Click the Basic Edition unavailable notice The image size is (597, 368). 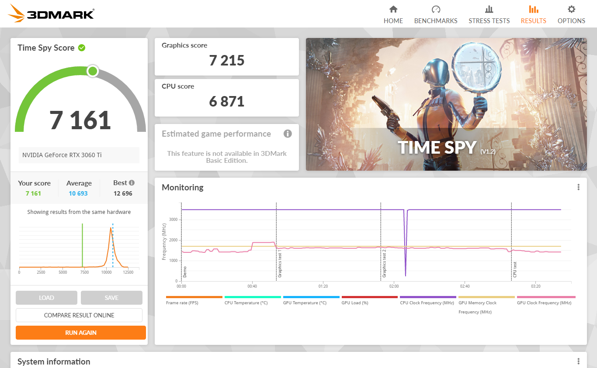[x=227, y=157]
